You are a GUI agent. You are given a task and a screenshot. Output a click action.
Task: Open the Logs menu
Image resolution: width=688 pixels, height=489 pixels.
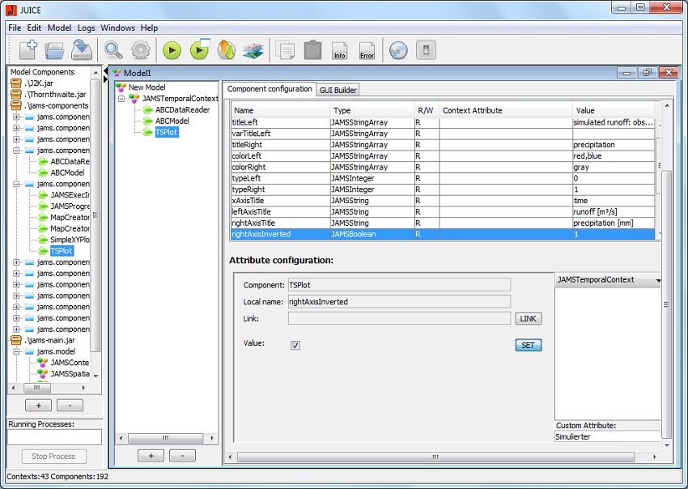click(86, 28)
